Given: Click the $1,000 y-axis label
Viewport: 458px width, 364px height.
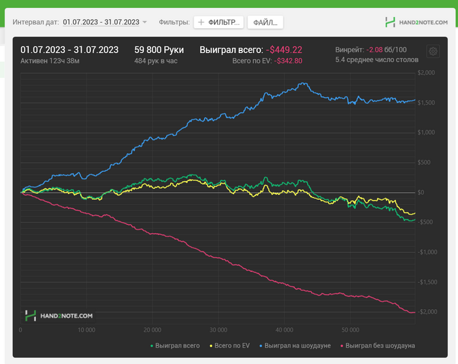Looking at the screenshot, I should point(426,133).
